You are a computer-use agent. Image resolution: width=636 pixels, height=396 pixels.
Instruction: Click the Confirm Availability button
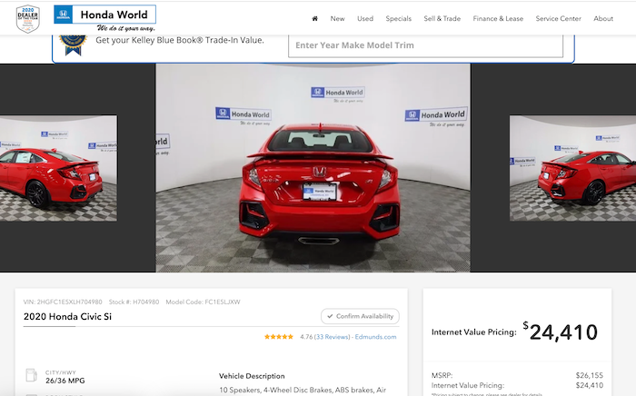pyautogui.click(x=360, y=316)
